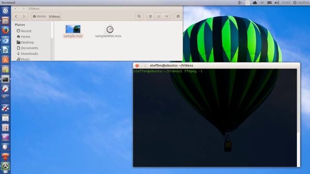Open the cloud indicator in top panel
The width and height of the screenshot is (310, 174).
click(255, 2)
